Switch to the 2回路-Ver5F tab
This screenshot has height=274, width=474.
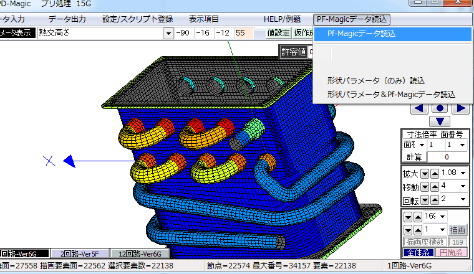(80, 254)
